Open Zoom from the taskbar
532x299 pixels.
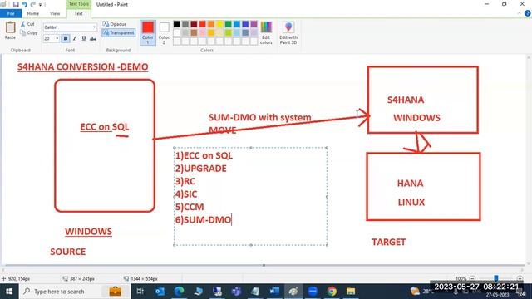tap(313, 292)
